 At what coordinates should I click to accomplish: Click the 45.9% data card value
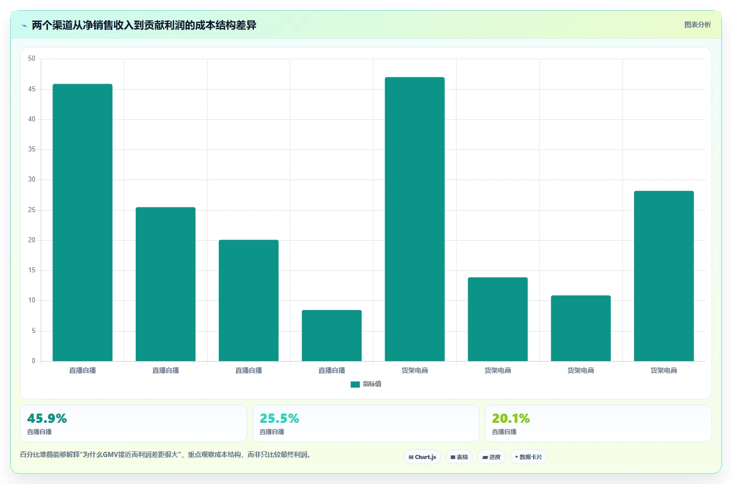point(47,419)
